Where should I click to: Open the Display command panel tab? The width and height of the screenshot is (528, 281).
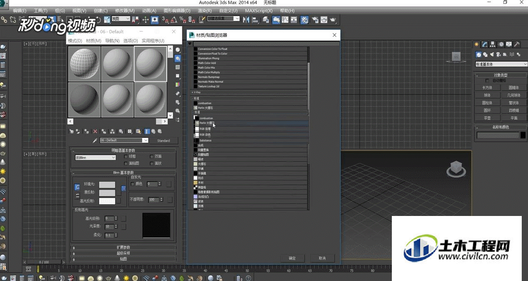click(509, 44)
